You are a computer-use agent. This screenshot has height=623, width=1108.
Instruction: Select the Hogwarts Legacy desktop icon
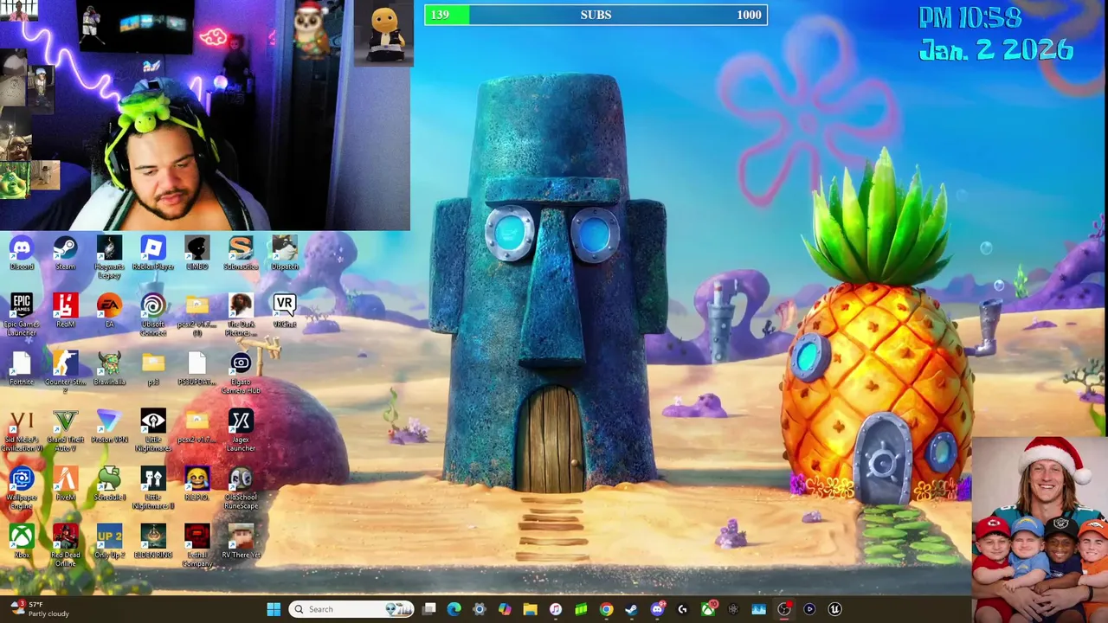coord(109,257)
